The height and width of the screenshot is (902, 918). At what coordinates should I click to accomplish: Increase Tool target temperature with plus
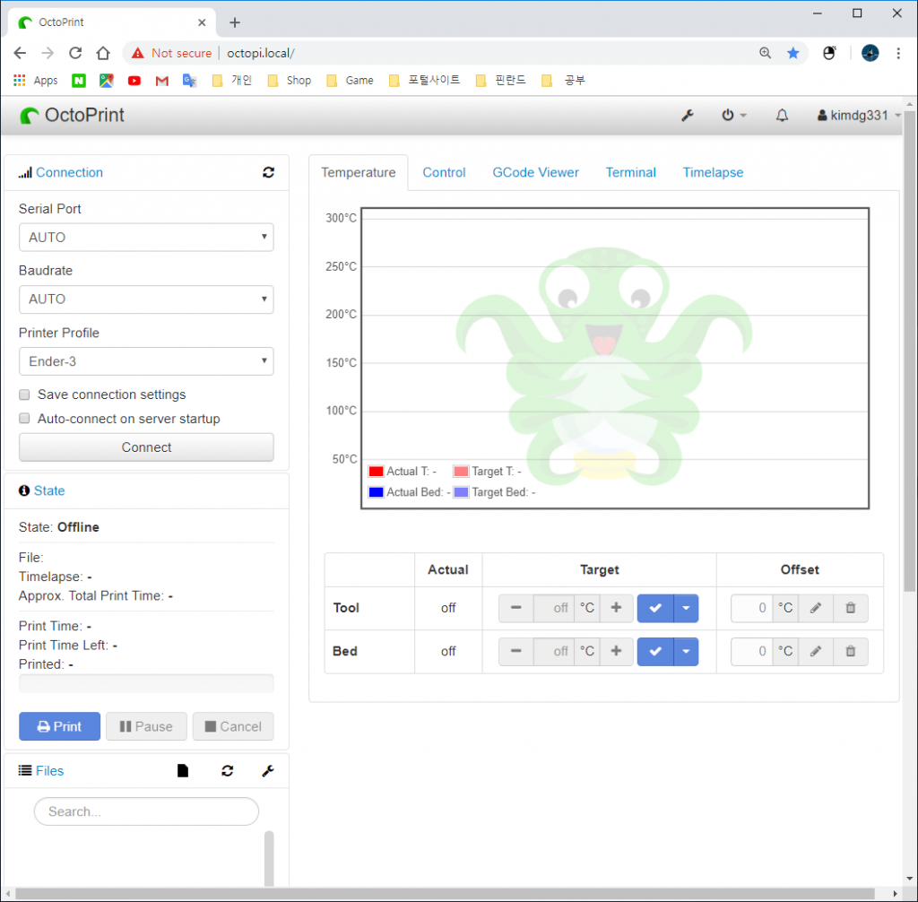pos(616,608)
